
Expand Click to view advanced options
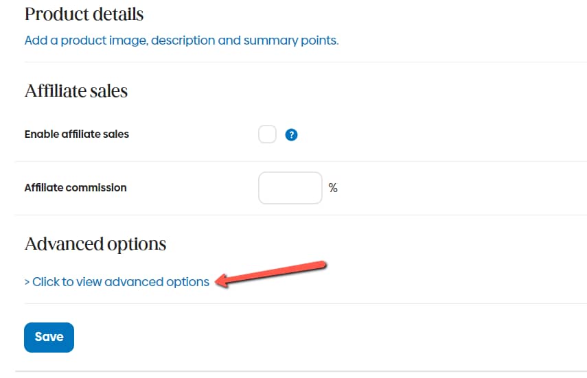point(117,282)
